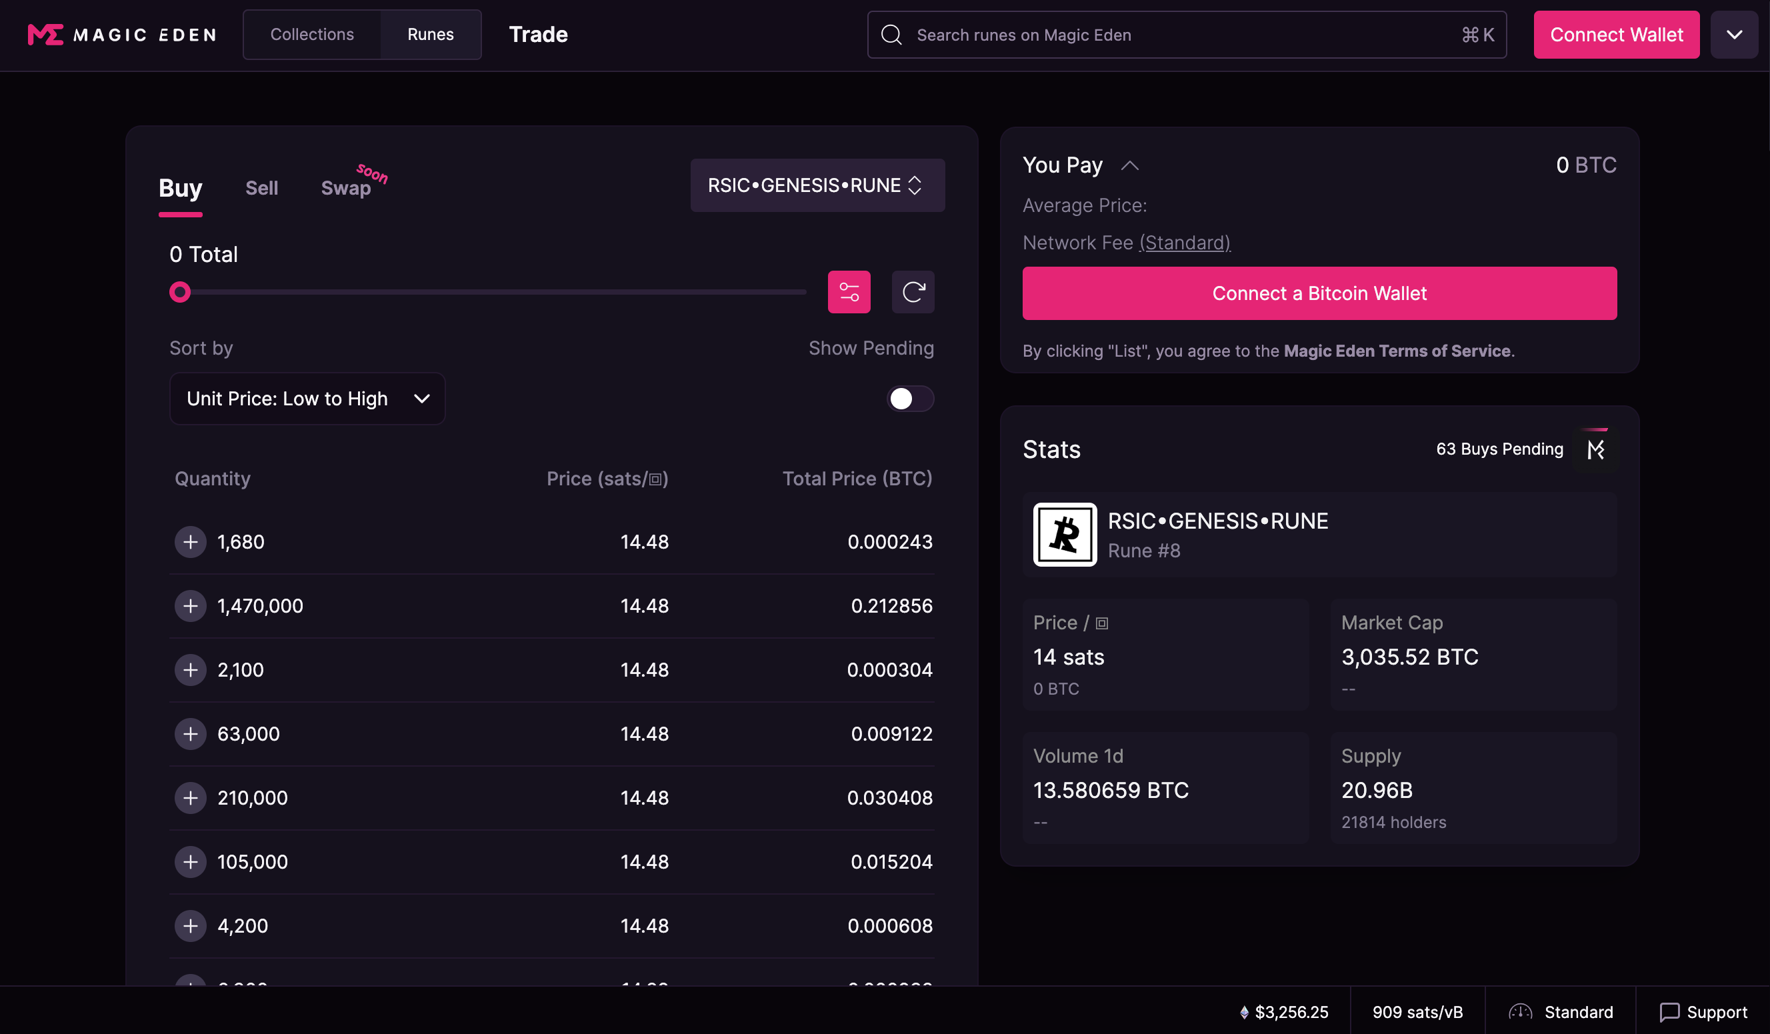Click the Connect Wallet button
Screen dimensions: 1770x1034
[x=1616, y=35]
